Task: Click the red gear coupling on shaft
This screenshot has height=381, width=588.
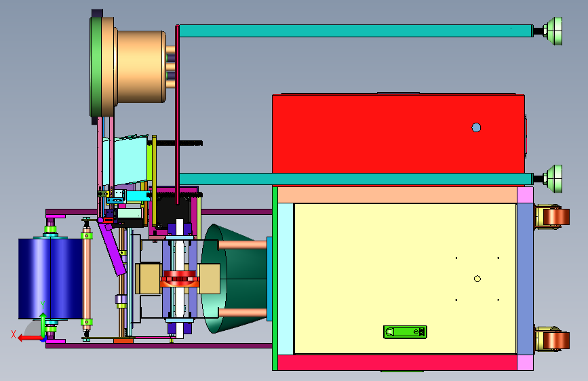Action: click(180, 279)
